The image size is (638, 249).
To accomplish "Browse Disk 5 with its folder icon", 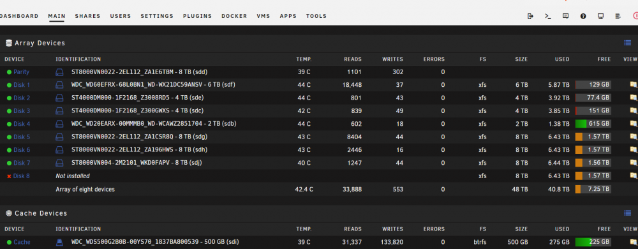I will click(x=633, y=137).
